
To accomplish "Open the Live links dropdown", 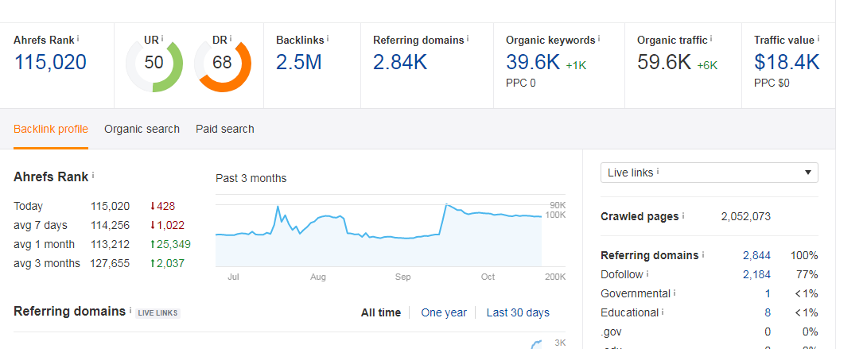I will [709, 173].
